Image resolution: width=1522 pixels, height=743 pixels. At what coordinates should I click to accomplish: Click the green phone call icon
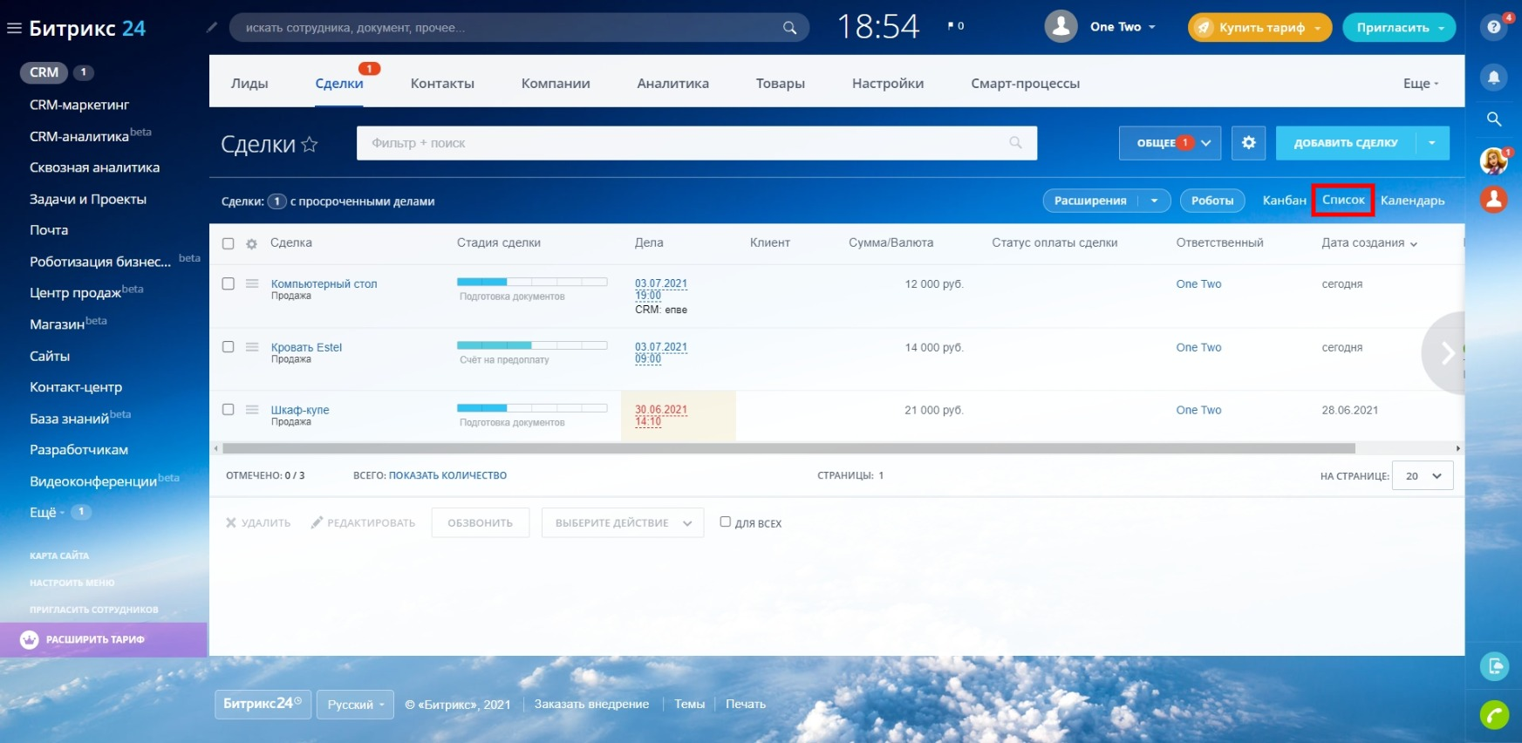[1494, 715]
